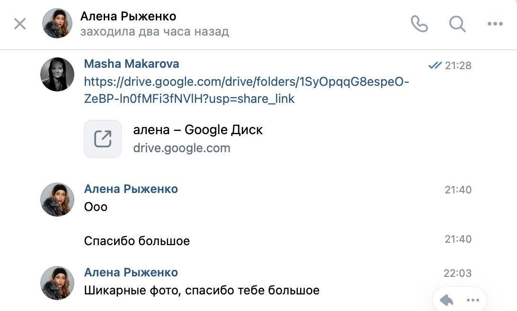Reply to the last message using arrow icon
The height and width of the screenshot is (311, 517).
(446, 300)
